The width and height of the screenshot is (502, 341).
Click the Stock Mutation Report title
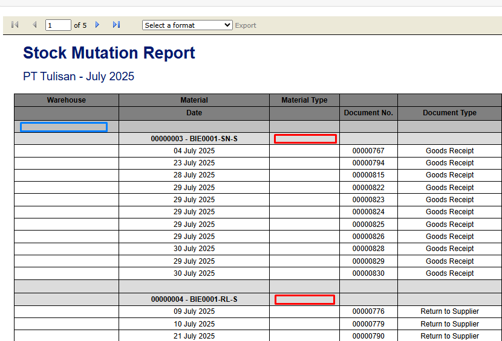tap(109, 53)
